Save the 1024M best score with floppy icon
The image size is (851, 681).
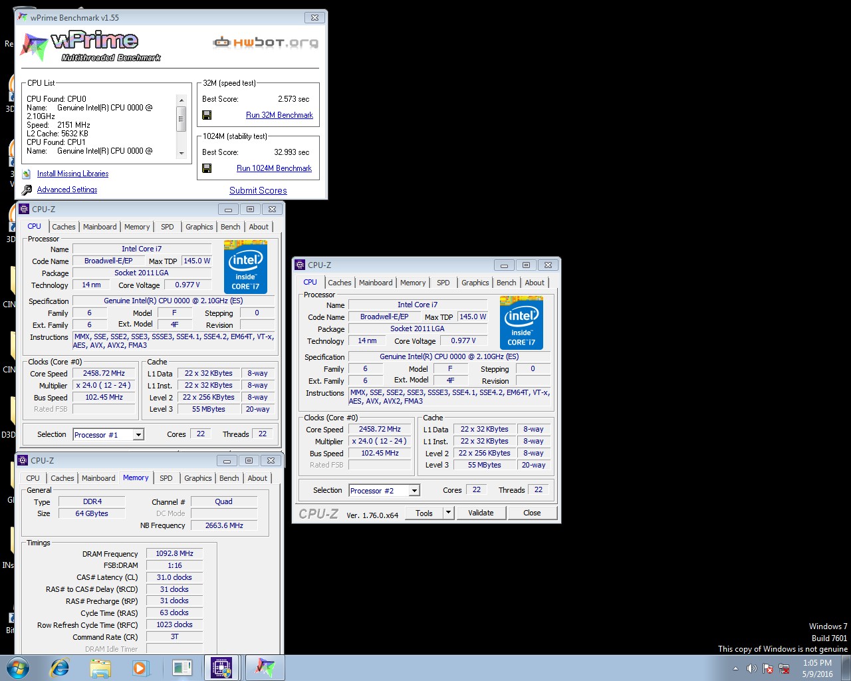[207, 168]
